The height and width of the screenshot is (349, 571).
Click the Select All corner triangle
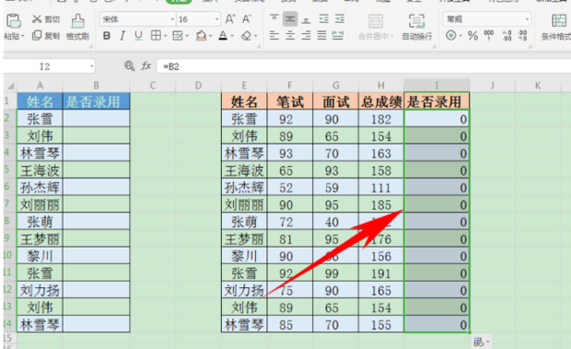[11, 86]
